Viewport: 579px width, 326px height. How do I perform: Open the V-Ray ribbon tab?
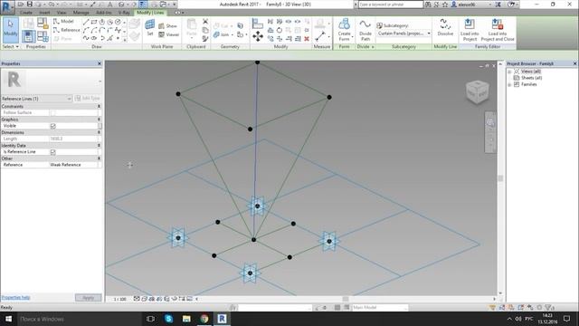[124, 13]
